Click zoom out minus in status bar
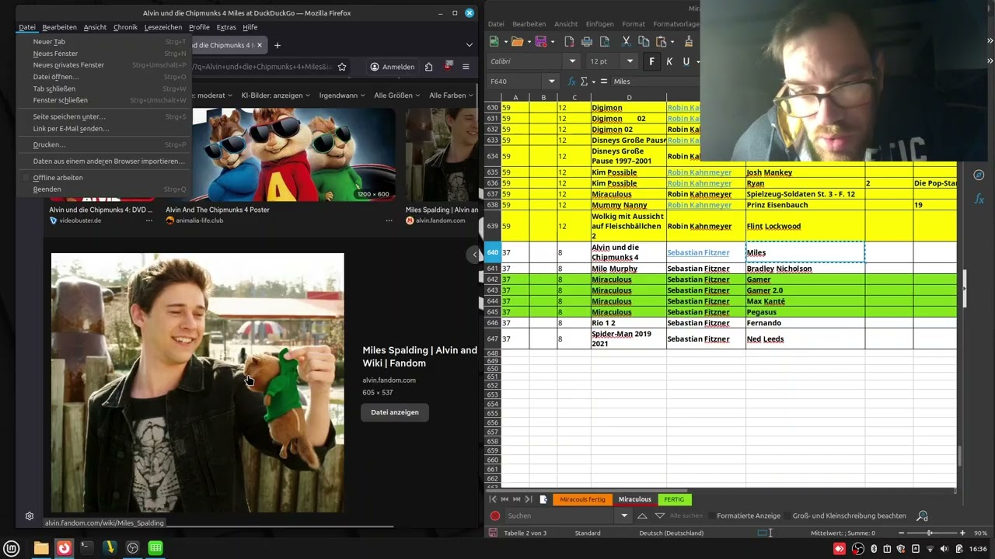Screen dimensions: 995x559 (x=901, y=533)
